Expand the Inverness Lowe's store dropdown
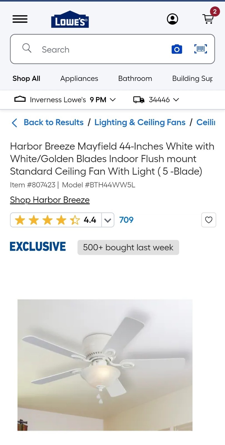This screenshot has height=445, width=225. tap(112, 100)
